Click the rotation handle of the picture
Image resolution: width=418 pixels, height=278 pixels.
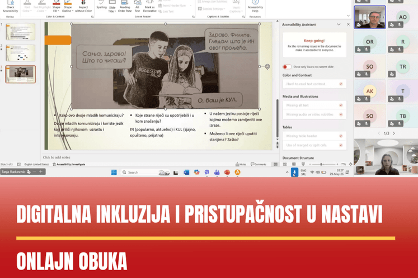(267, 66)
